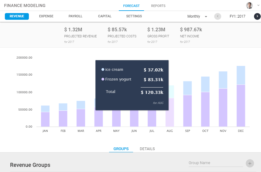261x172 pixels.
Task: Click the user profile avatar
Action: [249, 5]
